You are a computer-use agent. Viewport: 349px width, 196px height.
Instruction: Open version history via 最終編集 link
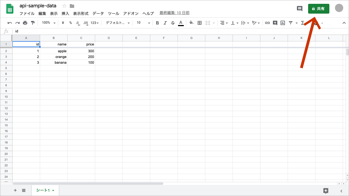pos(174,13)
